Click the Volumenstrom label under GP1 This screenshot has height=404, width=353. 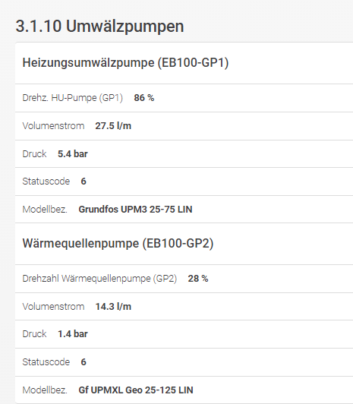click(53, 126)
